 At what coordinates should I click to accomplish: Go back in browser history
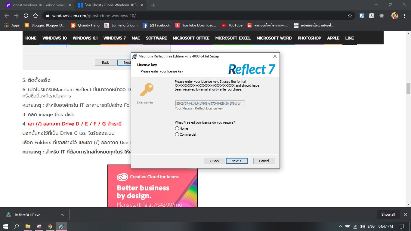pyautogui.click(x=7, y=16)
